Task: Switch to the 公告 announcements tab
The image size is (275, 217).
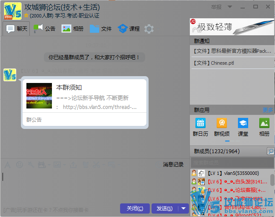Action: [x=45, y=29]
